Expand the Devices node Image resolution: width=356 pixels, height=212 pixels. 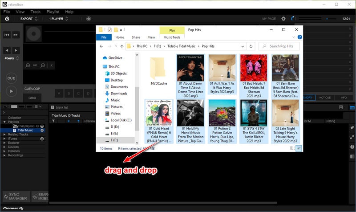tap(4, 147)
